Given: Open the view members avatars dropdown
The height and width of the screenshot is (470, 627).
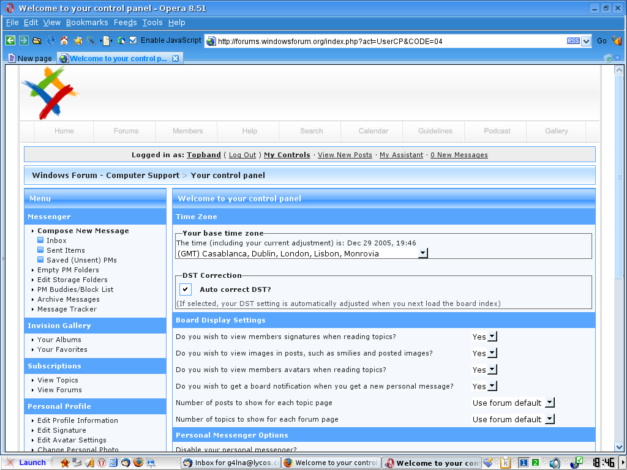Looking at the screenshot, I should point(484,370).
